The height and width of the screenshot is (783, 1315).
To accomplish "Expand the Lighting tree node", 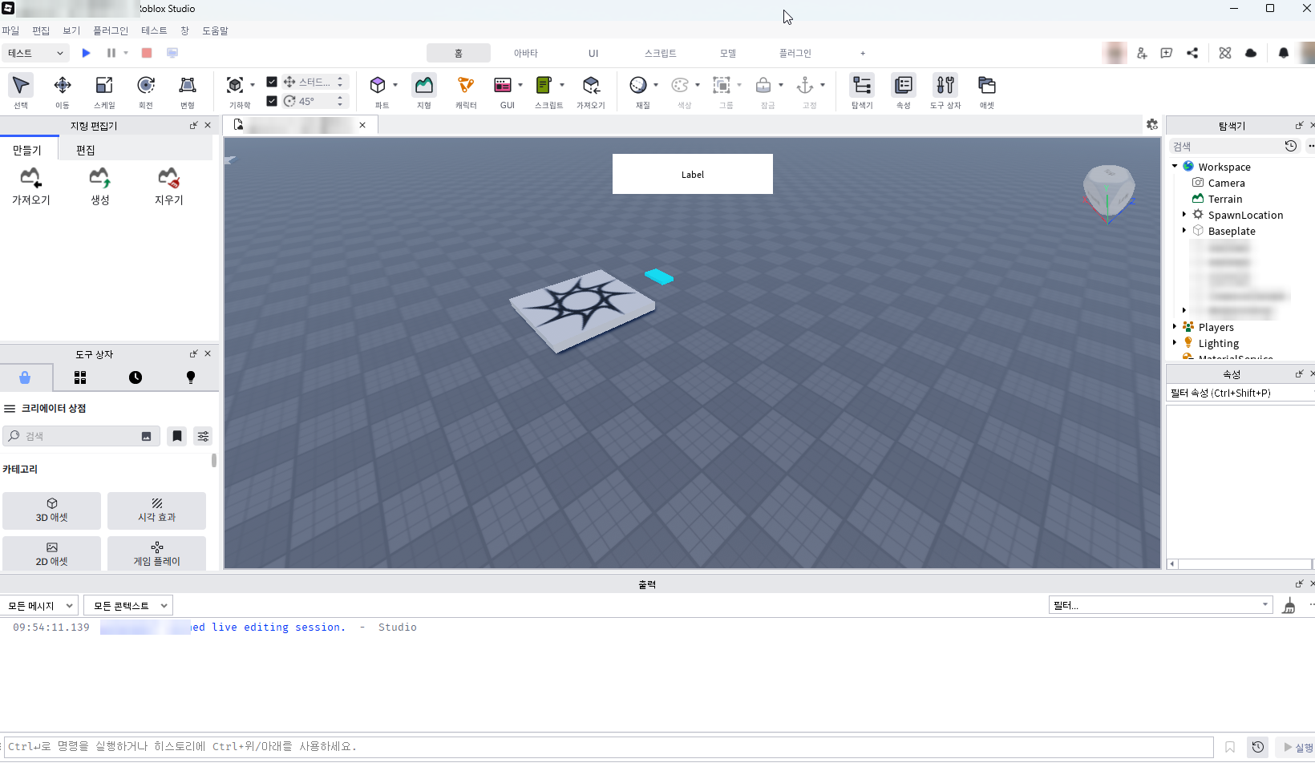I will tap(1175, 343).
